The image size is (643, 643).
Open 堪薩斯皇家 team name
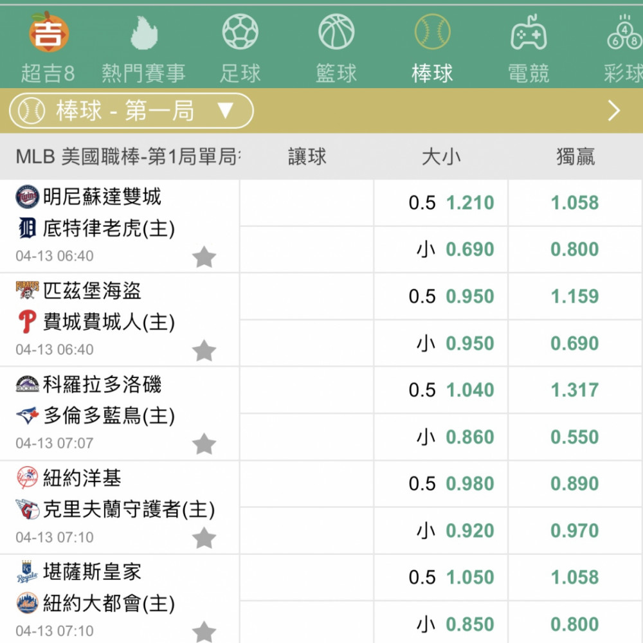[x=92, y=572]
